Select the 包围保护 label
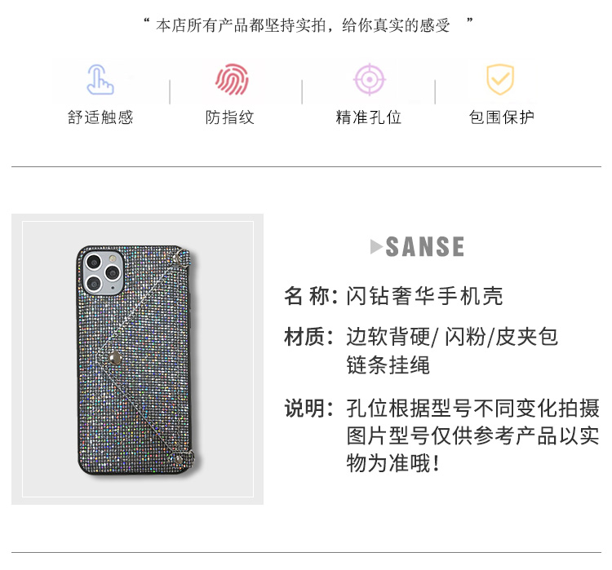This screenshot has width=612, height=570. point(501,117)
